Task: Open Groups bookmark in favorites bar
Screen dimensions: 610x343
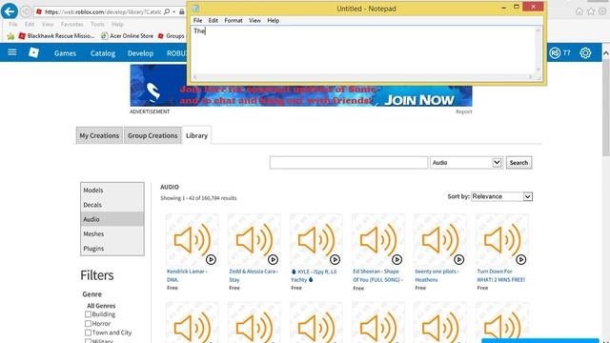Action: click(172, 36)
